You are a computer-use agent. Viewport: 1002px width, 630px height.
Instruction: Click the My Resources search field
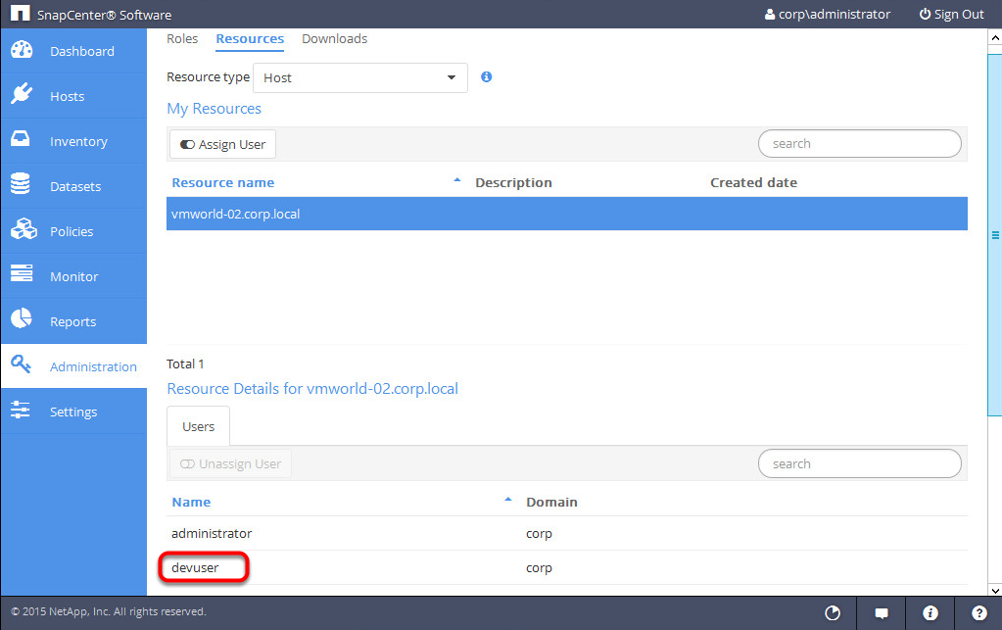860,144
